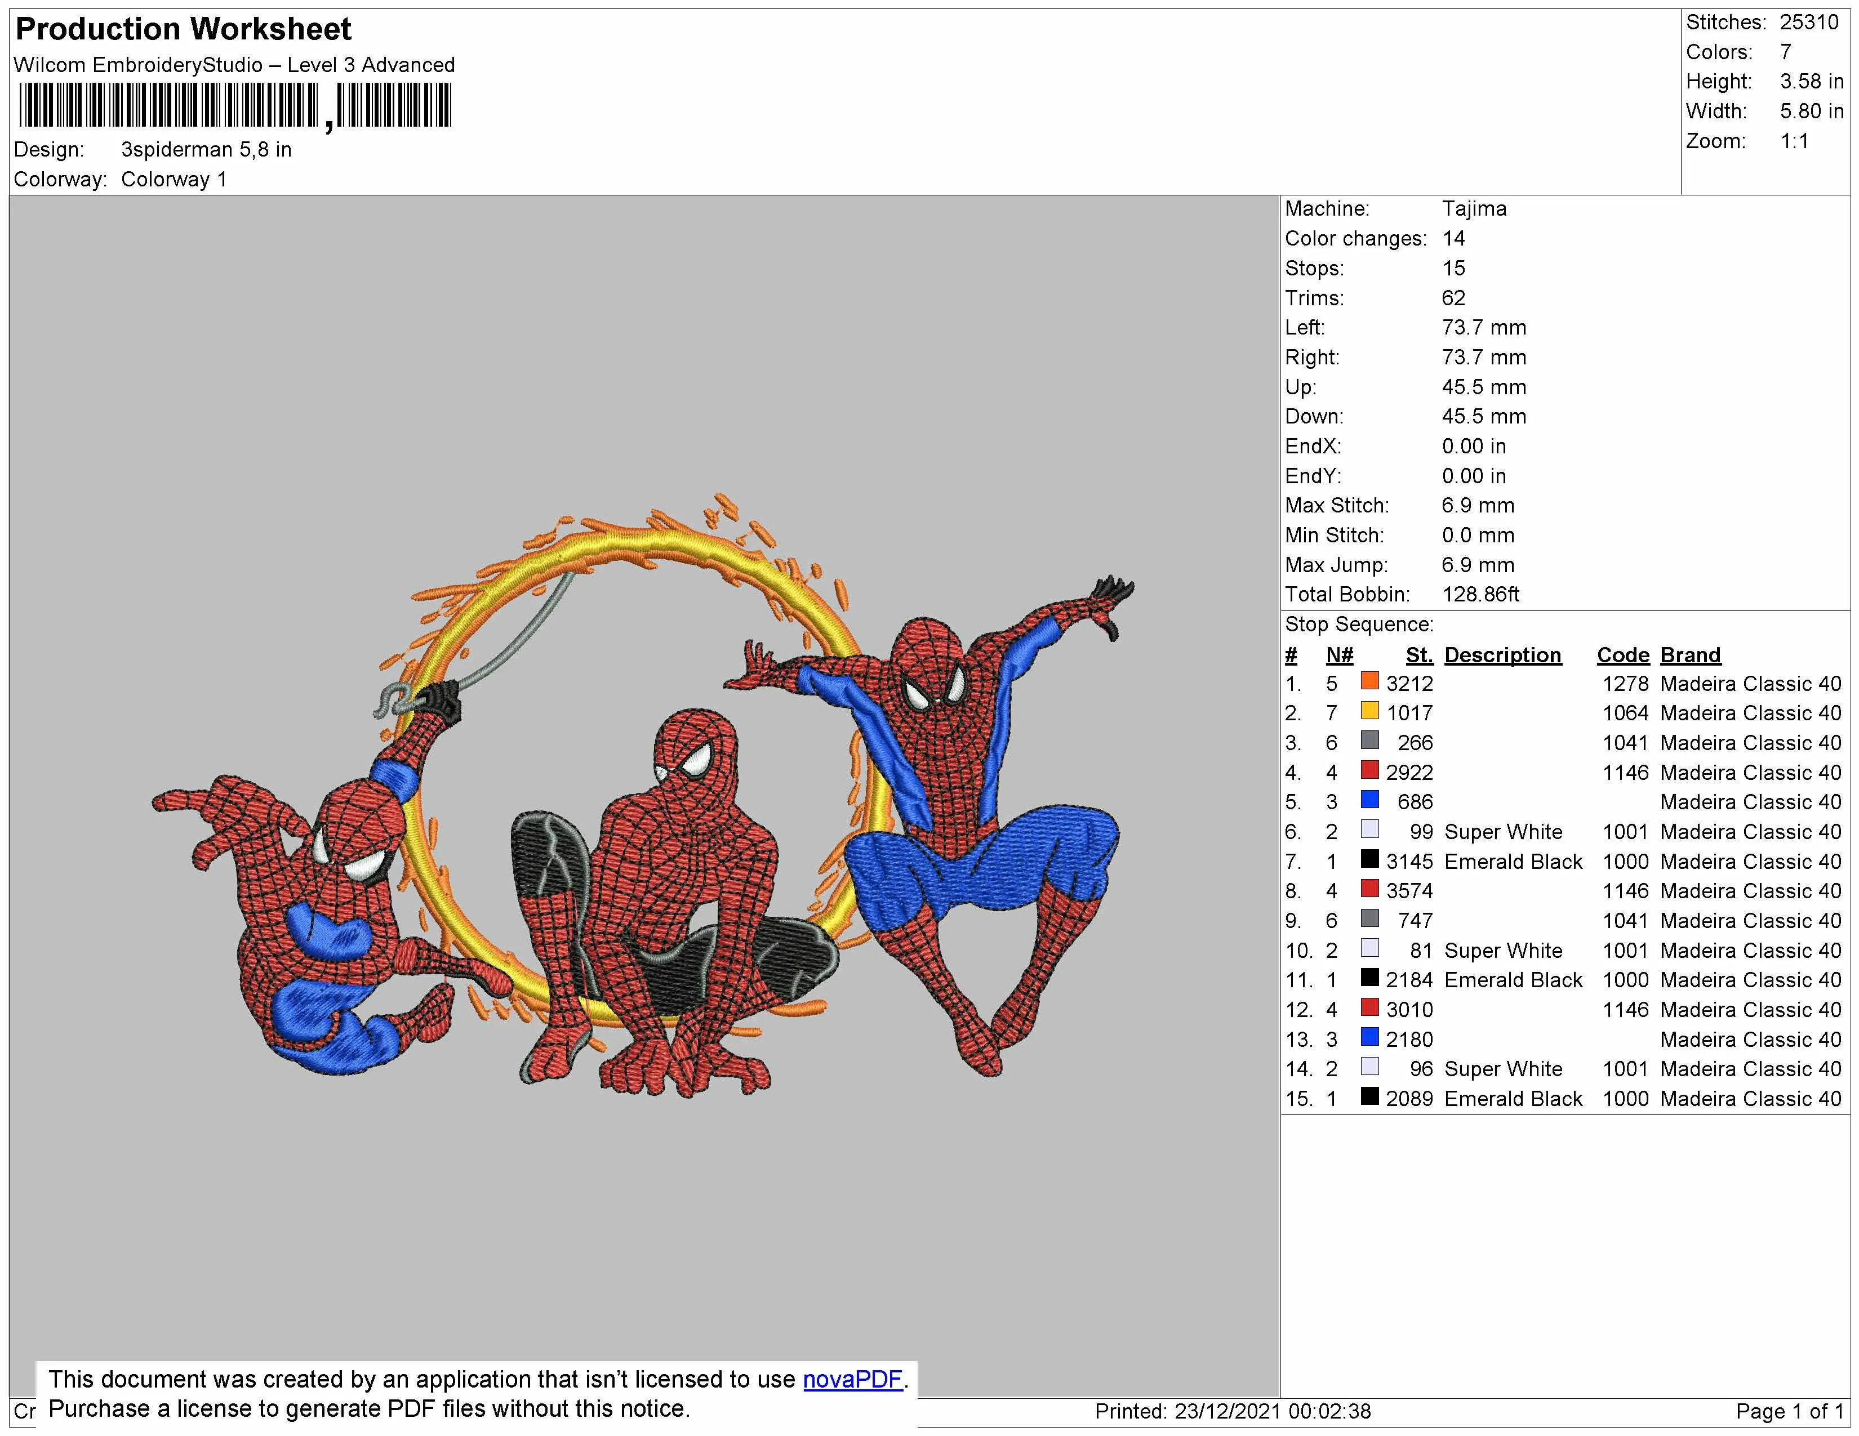Viewport: 1859px width, 1436px height.
Task: Click the Colorway 1 value
Action: click(x=174, y=180)
